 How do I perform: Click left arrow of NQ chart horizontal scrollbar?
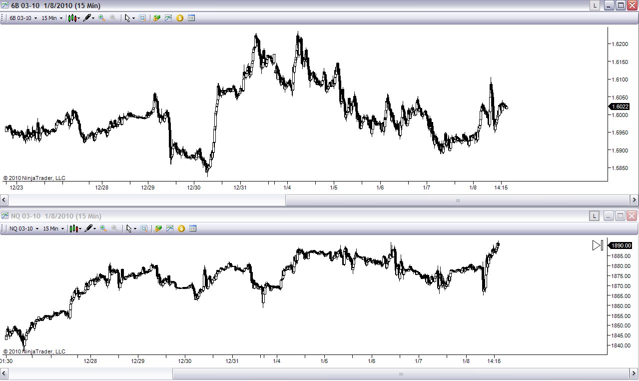[x=4, y=373]
